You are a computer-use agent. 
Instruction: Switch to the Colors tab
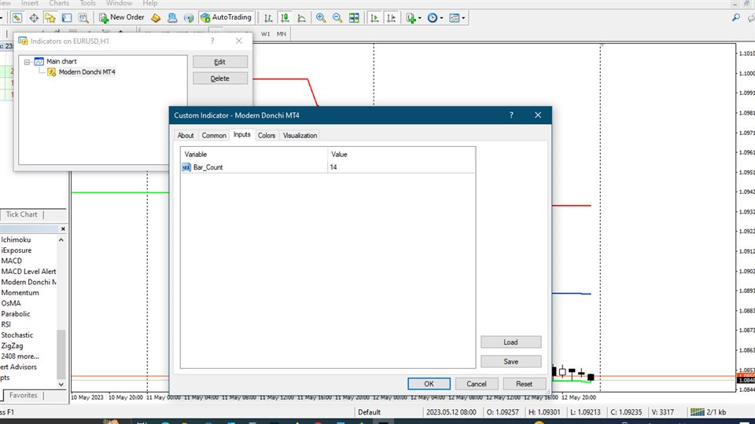coord(267,135)
